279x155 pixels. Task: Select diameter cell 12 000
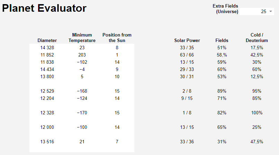pyautogui.click(x=47, y=127)
